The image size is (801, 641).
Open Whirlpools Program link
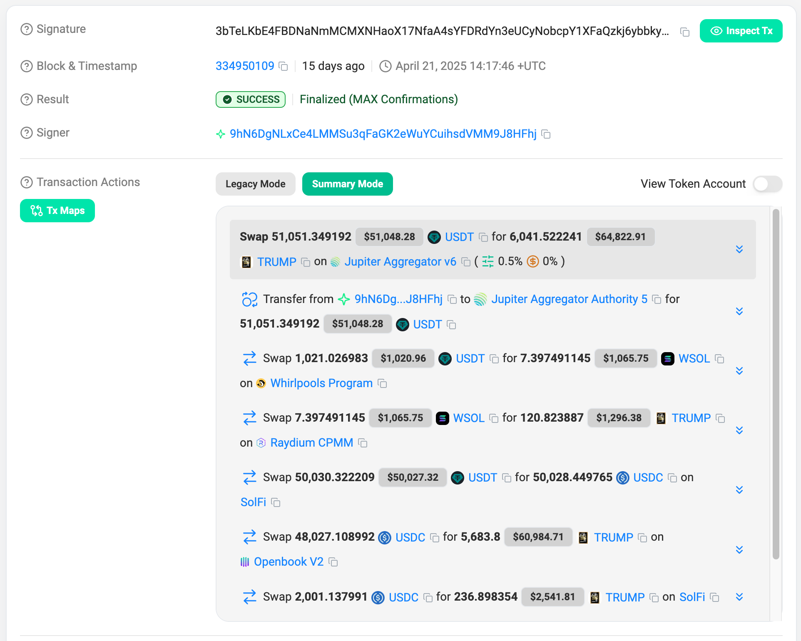click(321, 383)
